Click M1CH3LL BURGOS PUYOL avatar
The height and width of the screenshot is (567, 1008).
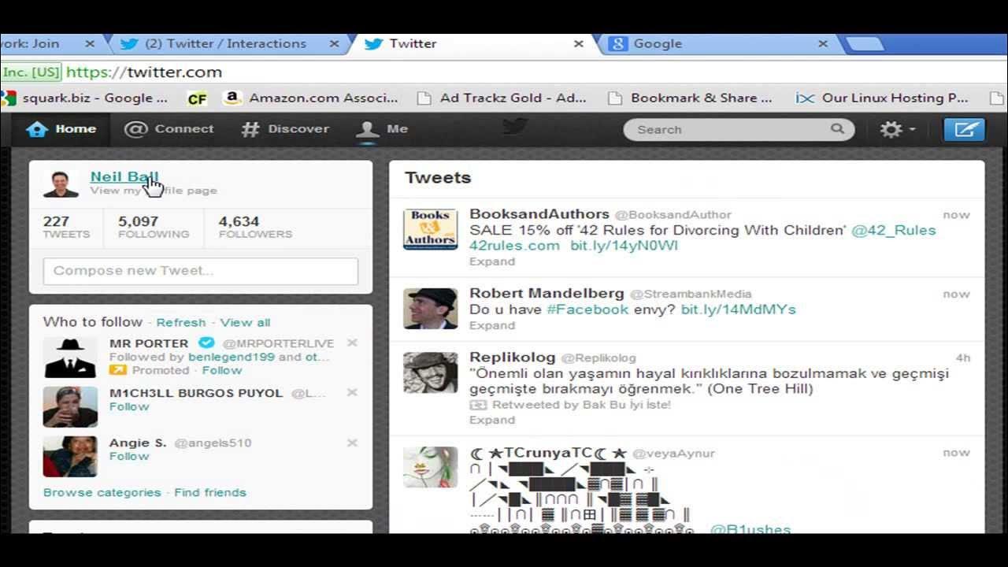(70, 407)
